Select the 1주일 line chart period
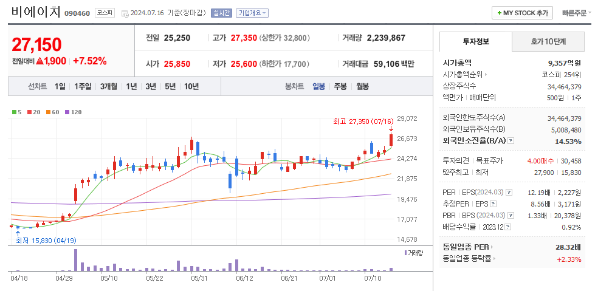This screenshot has width=595, height=291. pos(83,86)
